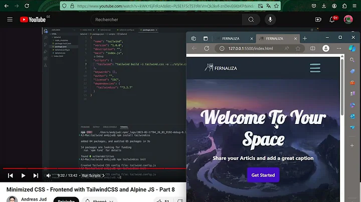Open the Firefox Pocket icon
Image resolution: width=361 pixels, height=202 pixels.
tap(313, 6)
